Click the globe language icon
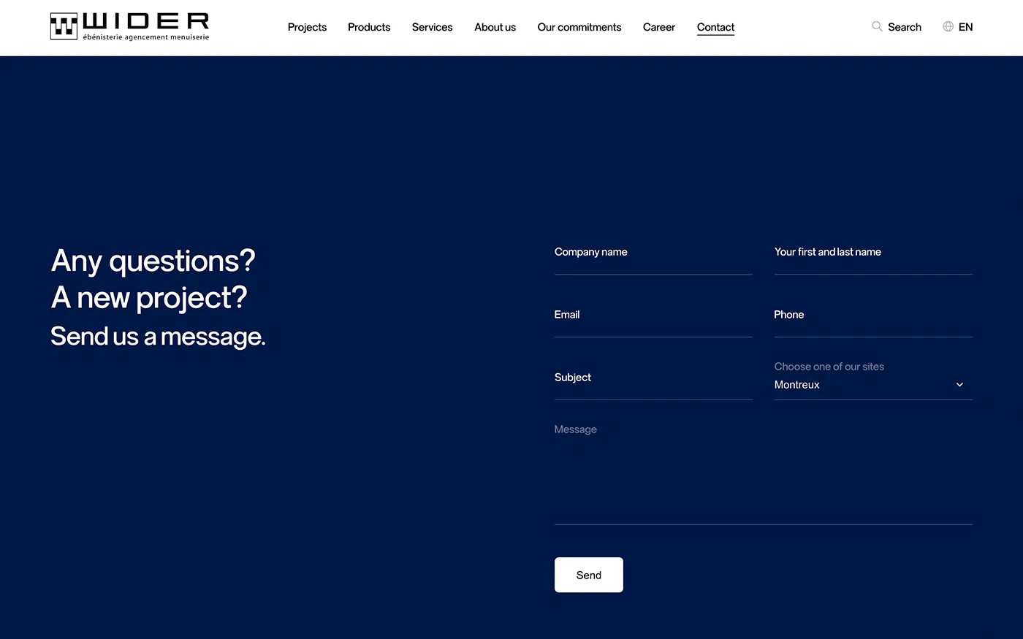The height and width of the screenshot is (639, 1023). [x=948, y=26]
